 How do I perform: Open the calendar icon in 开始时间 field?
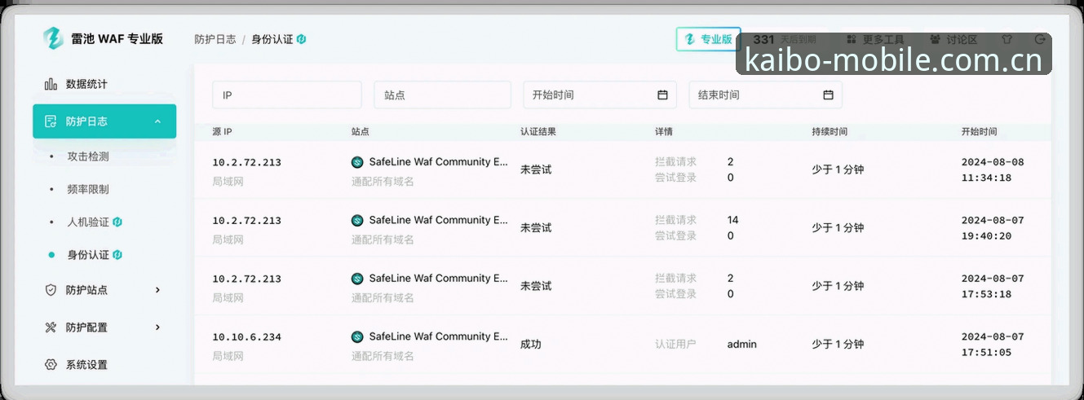(662, 95)
